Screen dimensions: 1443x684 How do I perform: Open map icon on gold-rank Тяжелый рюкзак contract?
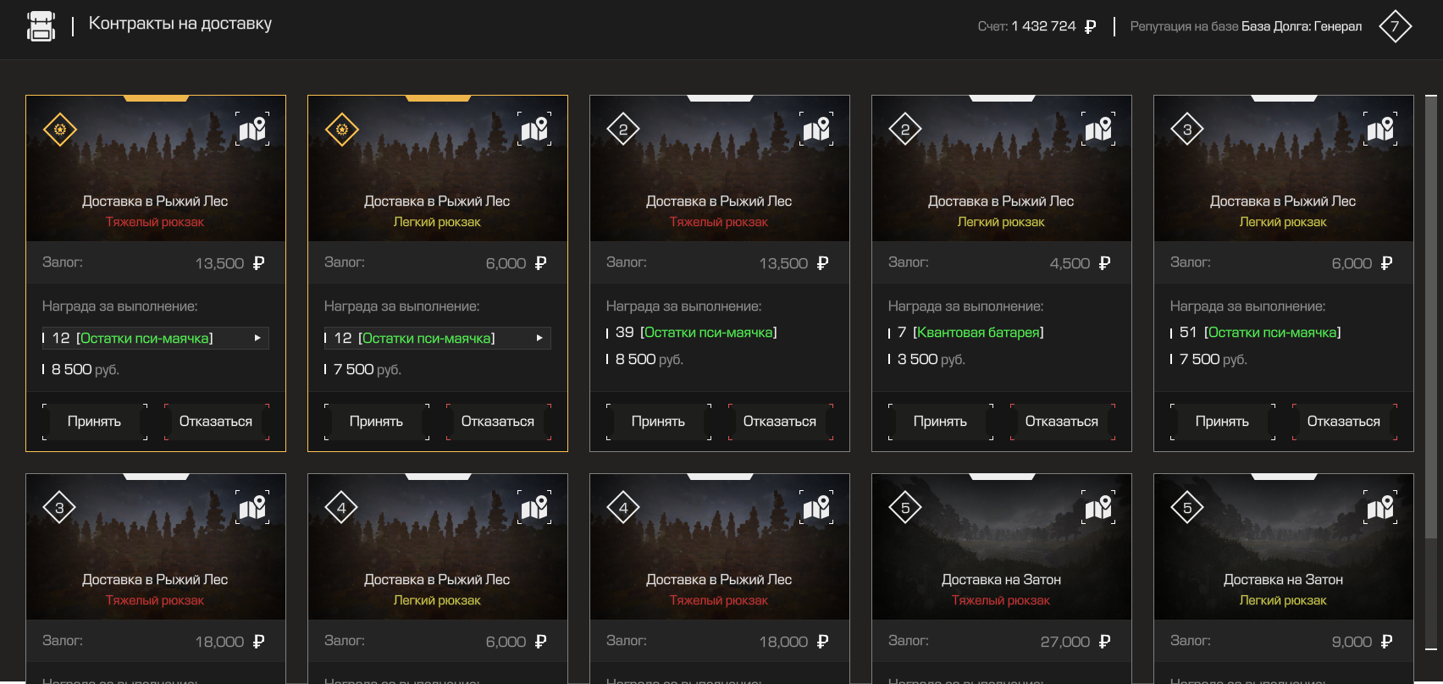[x=252, y=129]
